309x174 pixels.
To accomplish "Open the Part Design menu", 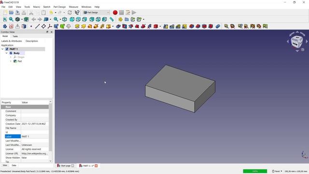I will coord(59,7).
